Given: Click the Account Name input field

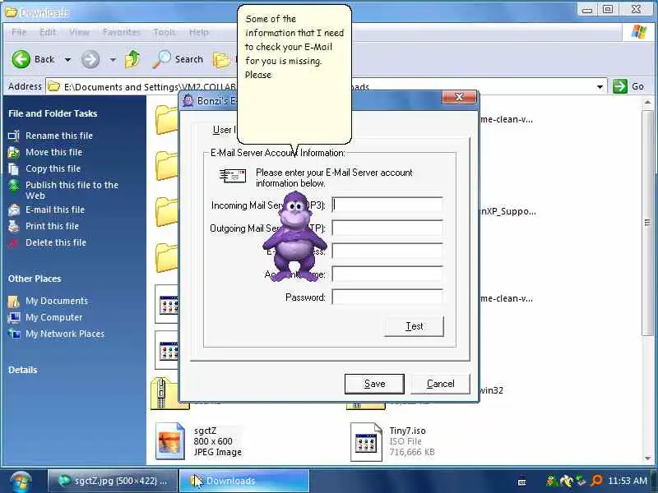Looking at the screenshot, I should [387, 274].
